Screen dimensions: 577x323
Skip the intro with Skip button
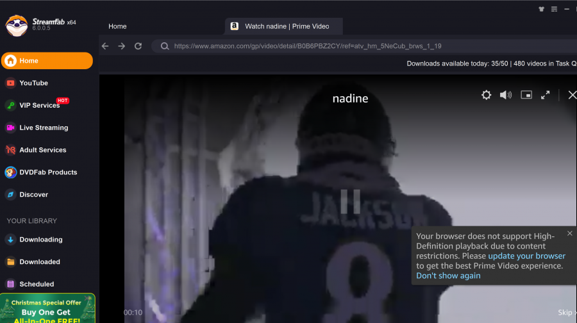566,312
